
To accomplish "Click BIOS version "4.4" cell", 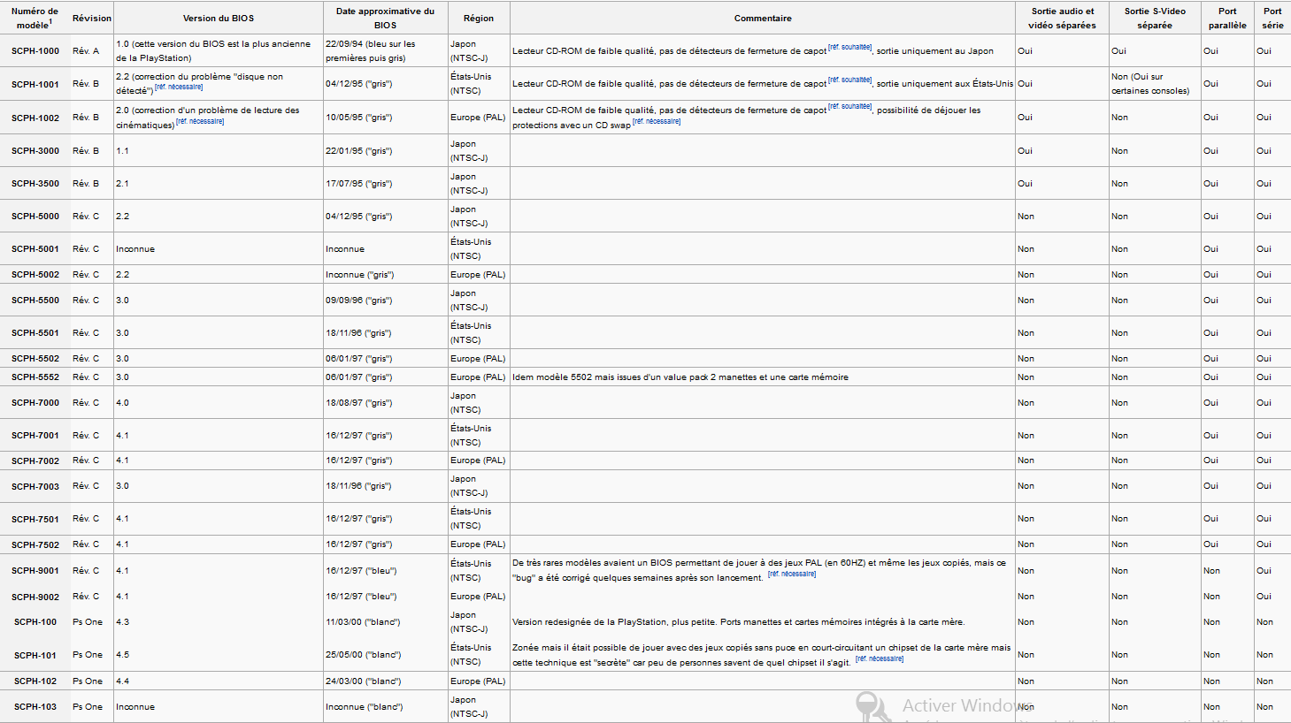I will coord(219,681).
